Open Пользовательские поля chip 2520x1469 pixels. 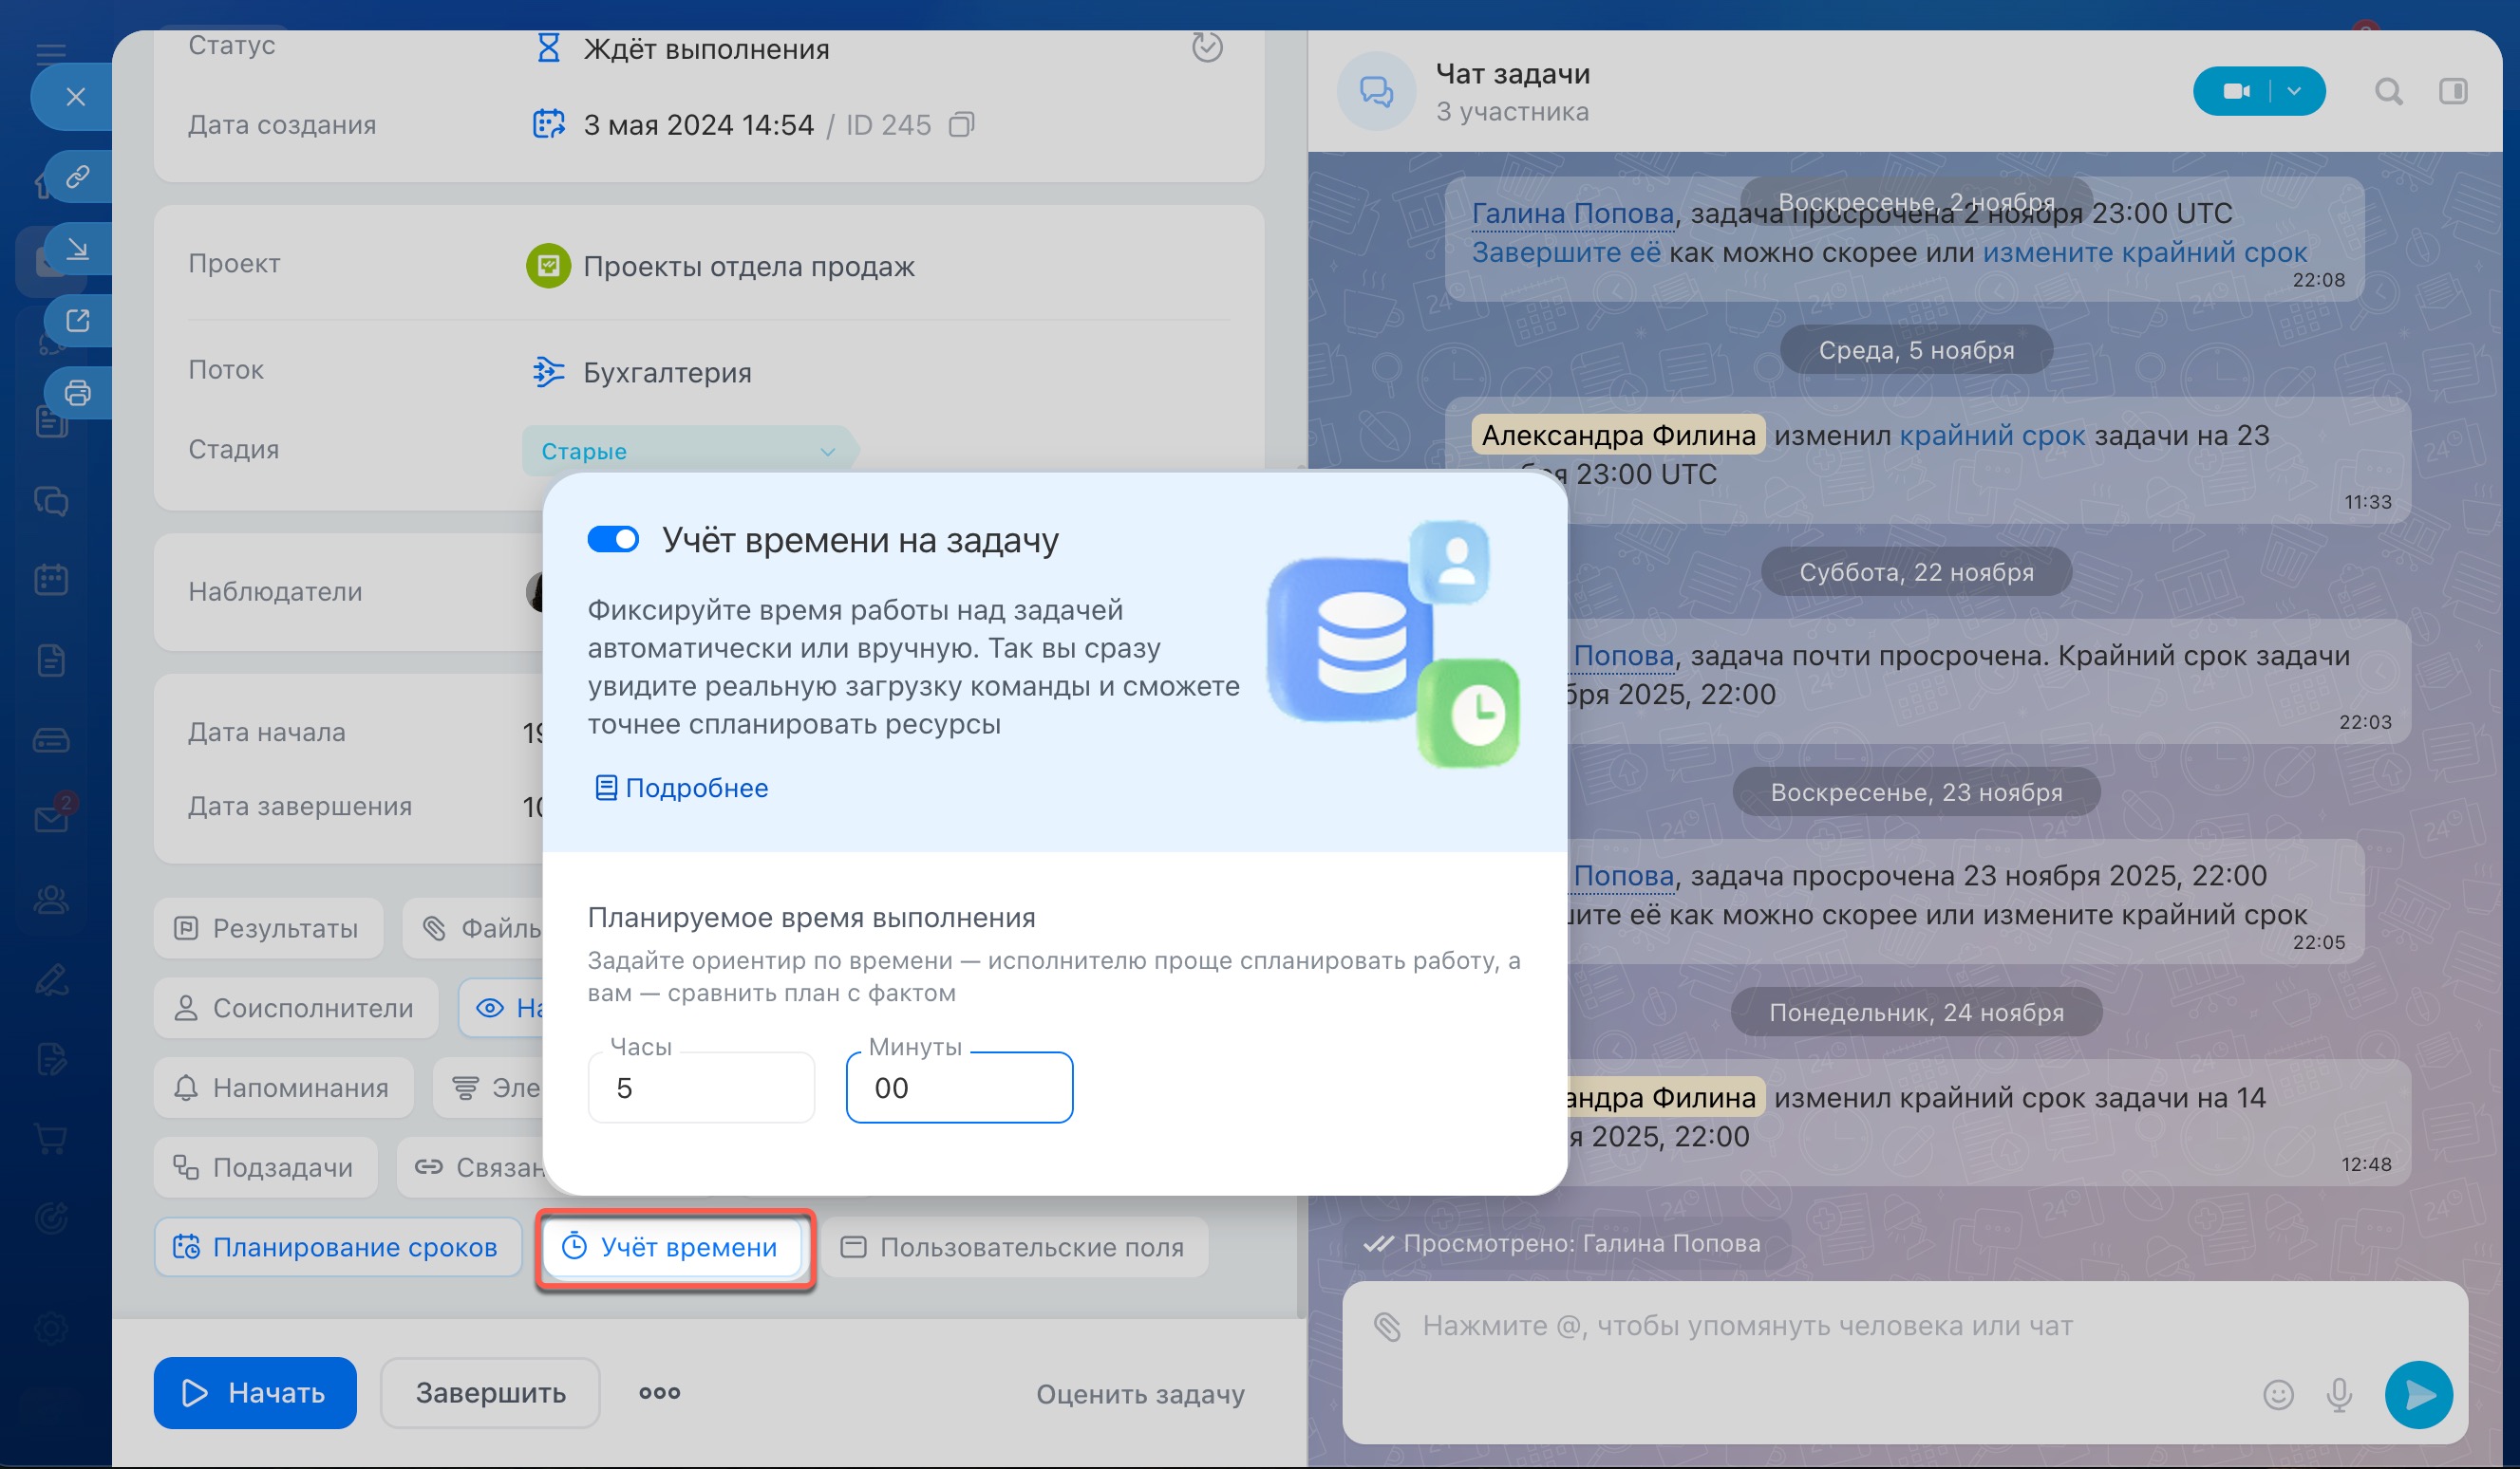[1014, 1247]
